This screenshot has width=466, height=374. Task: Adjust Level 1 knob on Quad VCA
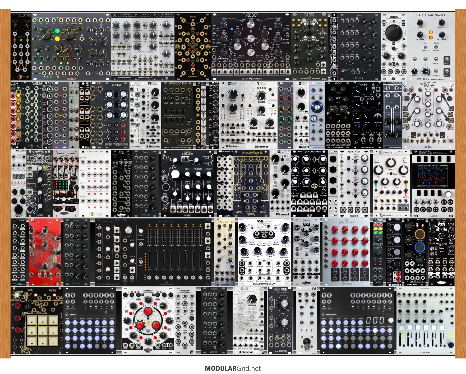[x=365, y=158]
